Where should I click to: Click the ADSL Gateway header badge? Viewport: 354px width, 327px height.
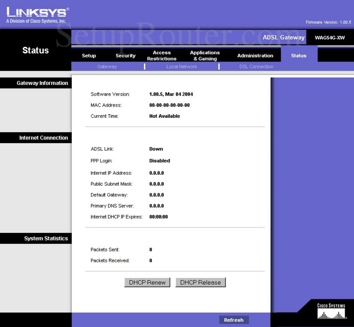coord(283,37)
